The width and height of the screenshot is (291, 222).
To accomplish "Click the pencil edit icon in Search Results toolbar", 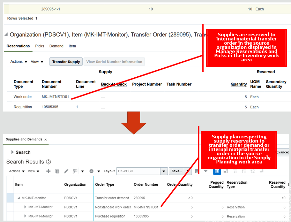I will point(66,171).
